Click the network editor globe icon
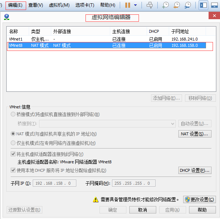The width and height of the screenshot is (220, 219). pyautogui.click(x=7, y=17)
